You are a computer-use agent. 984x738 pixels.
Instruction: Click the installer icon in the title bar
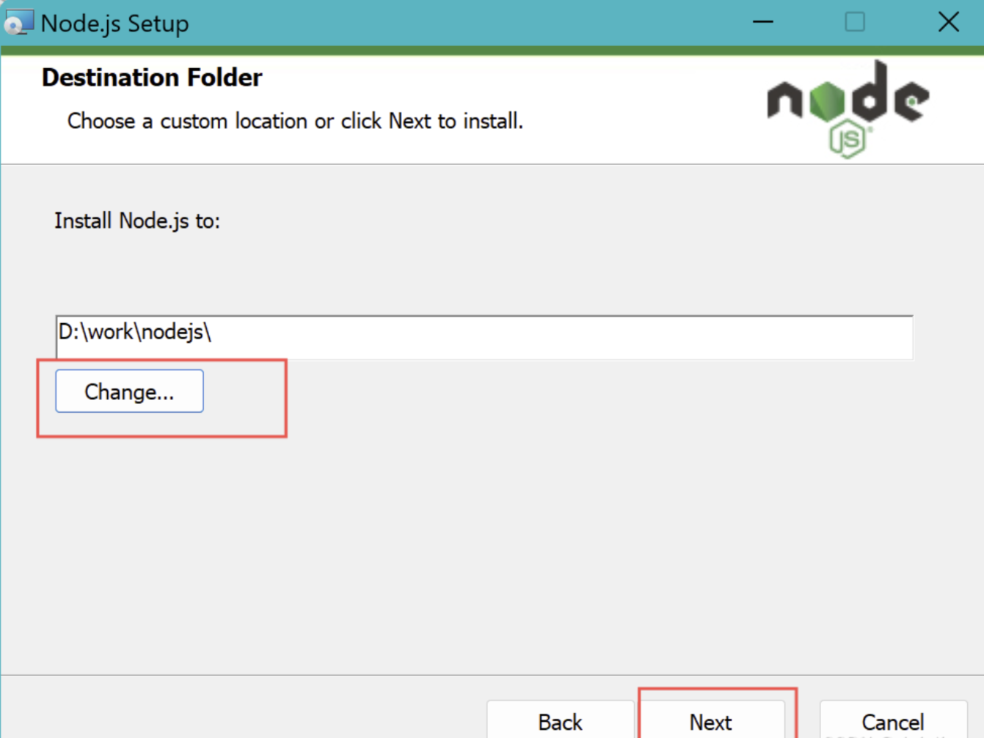[x=18, y=23]
